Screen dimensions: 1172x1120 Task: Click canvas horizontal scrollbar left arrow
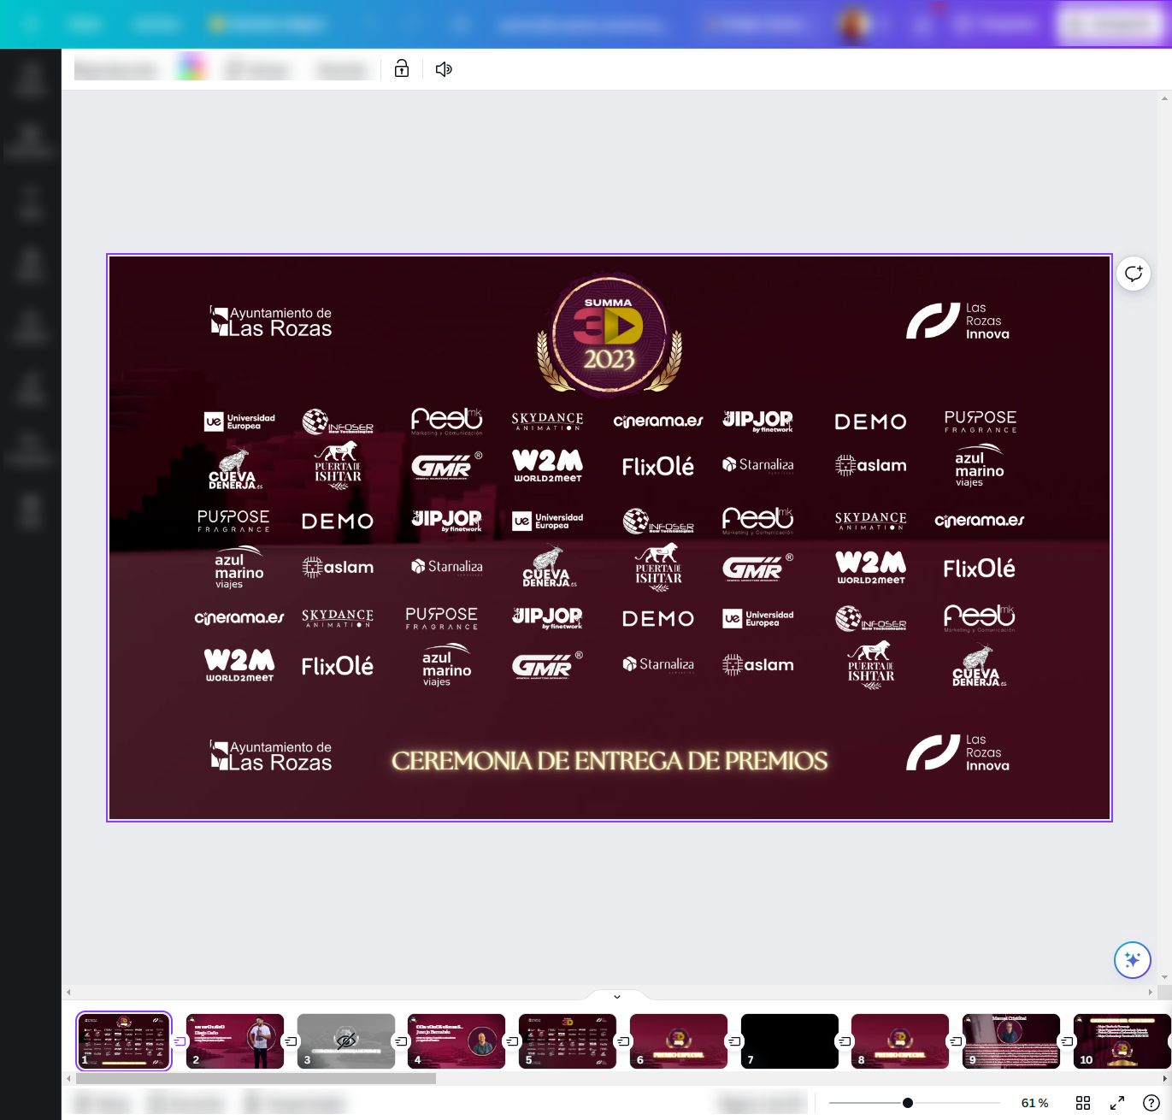(x=68, y=993)
